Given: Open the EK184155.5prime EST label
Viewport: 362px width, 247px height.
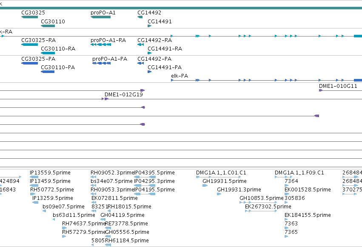Looking at the screenshot, I should tap(308, 216).
